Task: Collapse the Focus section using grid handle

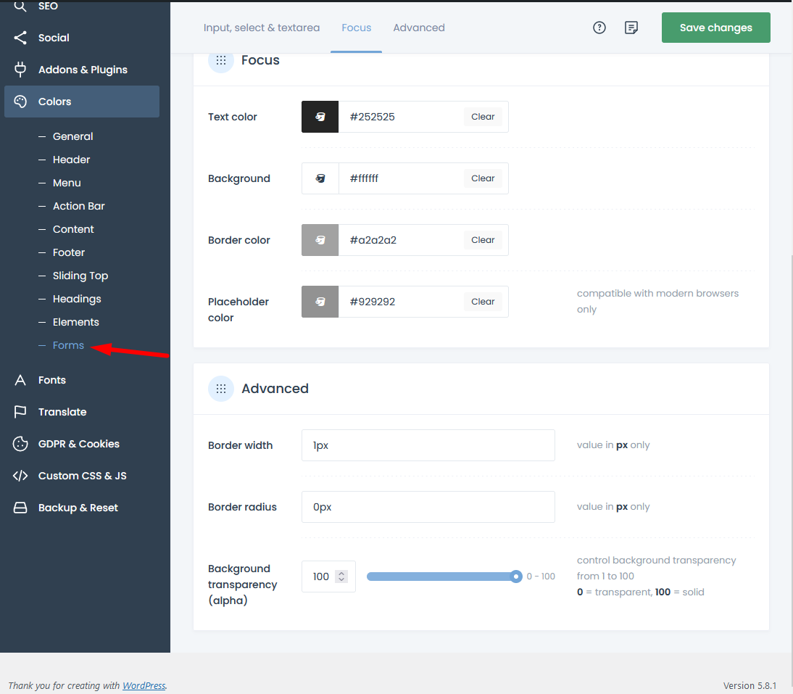Action: 221,61
